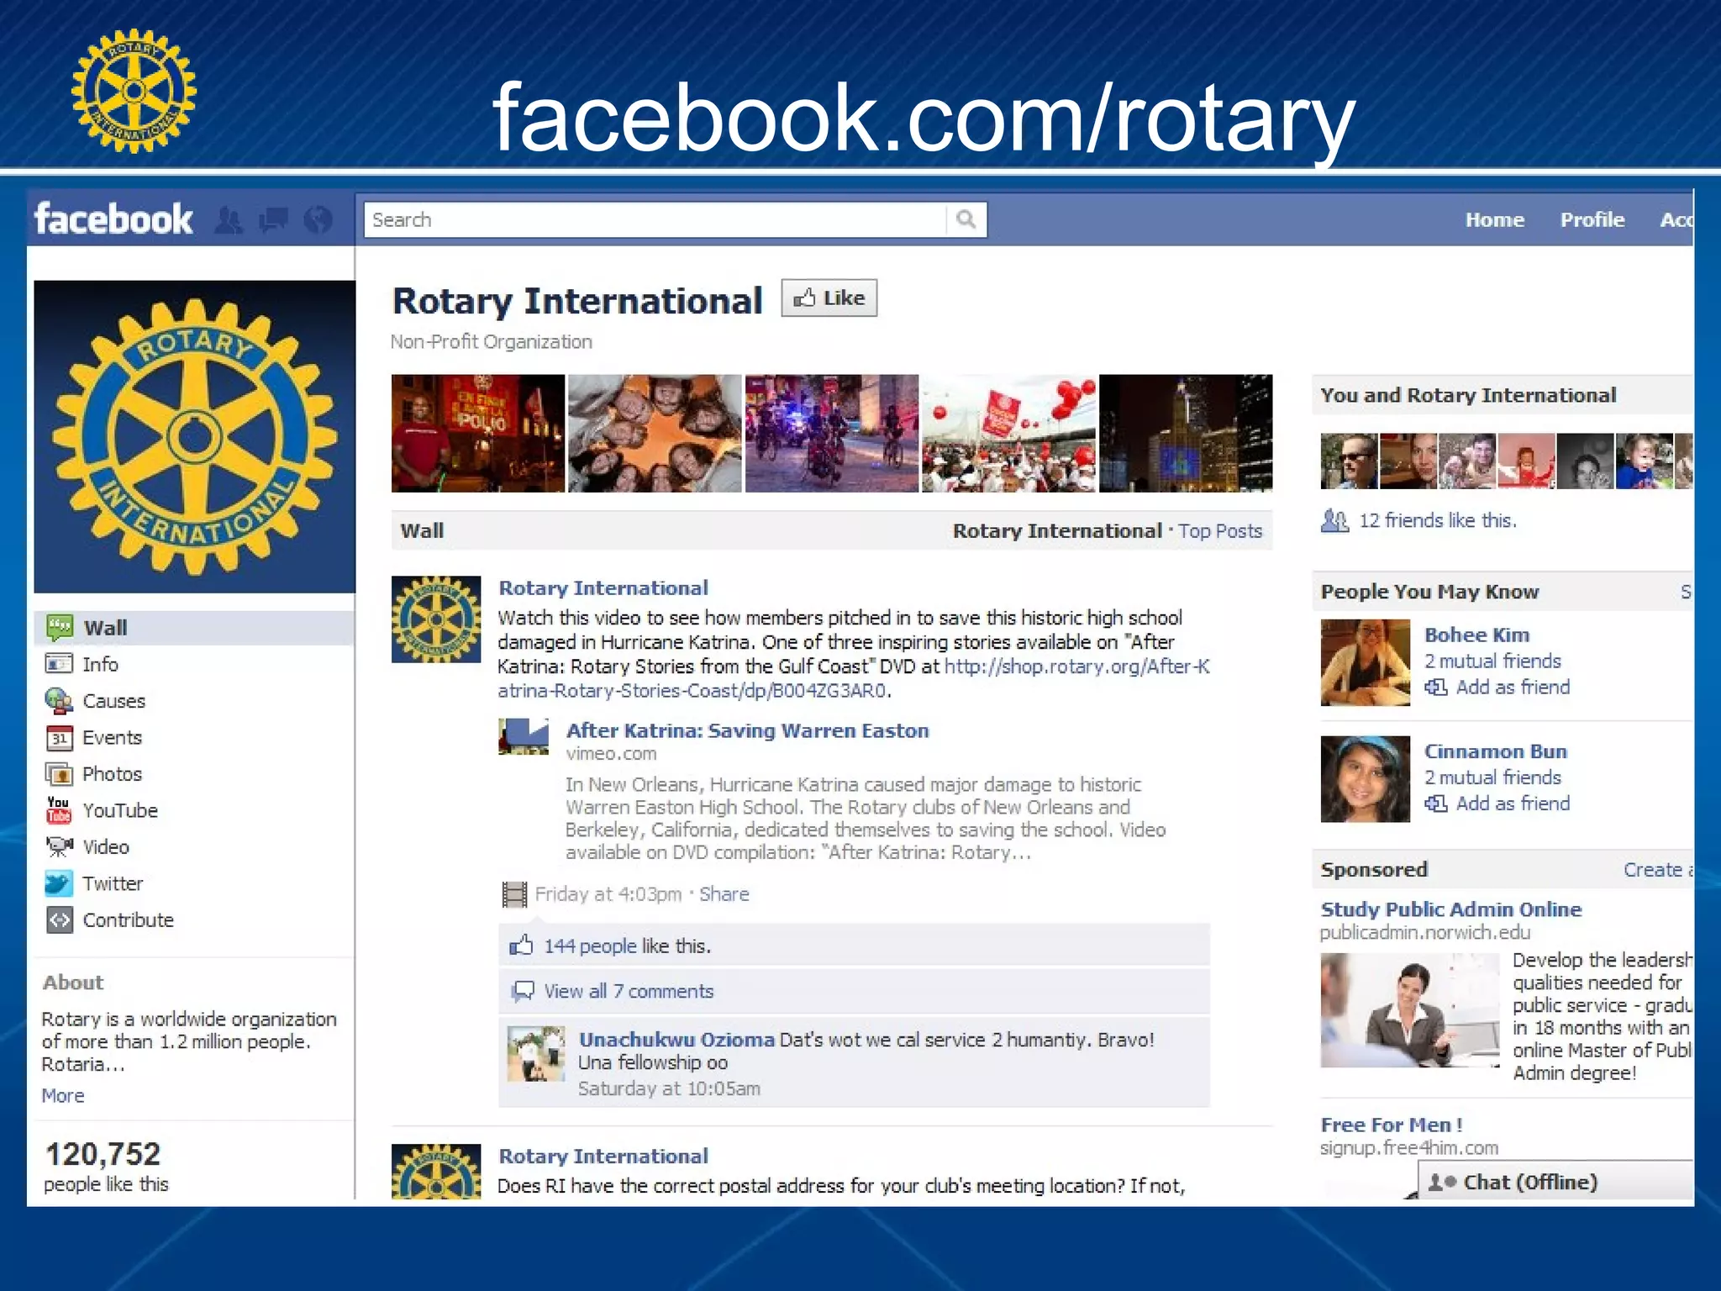Click the thumbs-up icon beside 144 people
The width and height of the screenshot is (1721, 1291).
[x=521, y=945]
